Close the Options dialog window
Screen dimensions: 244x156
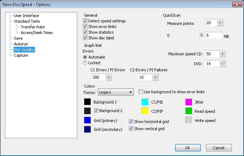click(237, 4)
